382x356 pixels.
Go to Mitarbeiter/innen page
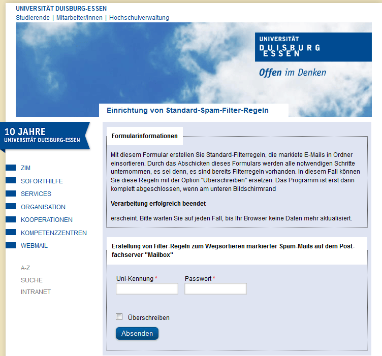click(x=79, y=18)
